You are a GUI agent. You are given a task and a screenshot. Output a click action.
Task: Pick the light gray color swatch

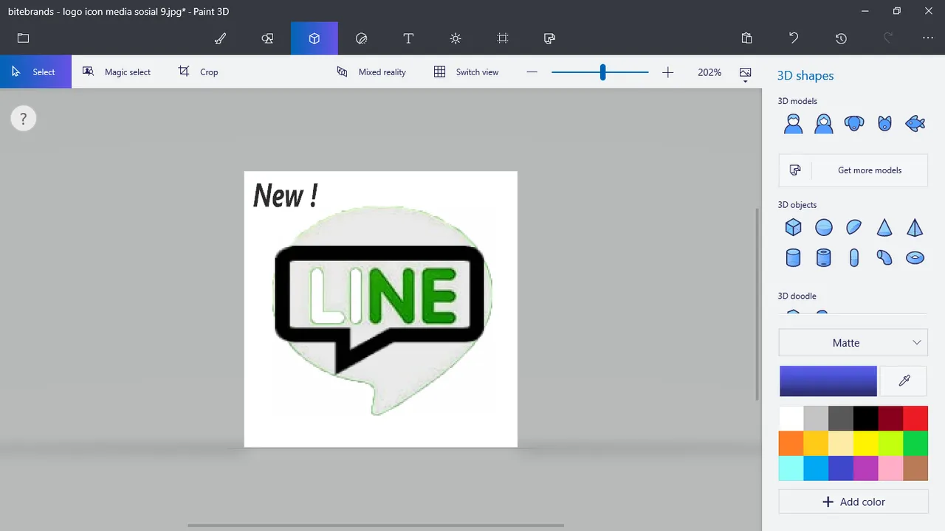pyautogui.click(x=816, y=418)
